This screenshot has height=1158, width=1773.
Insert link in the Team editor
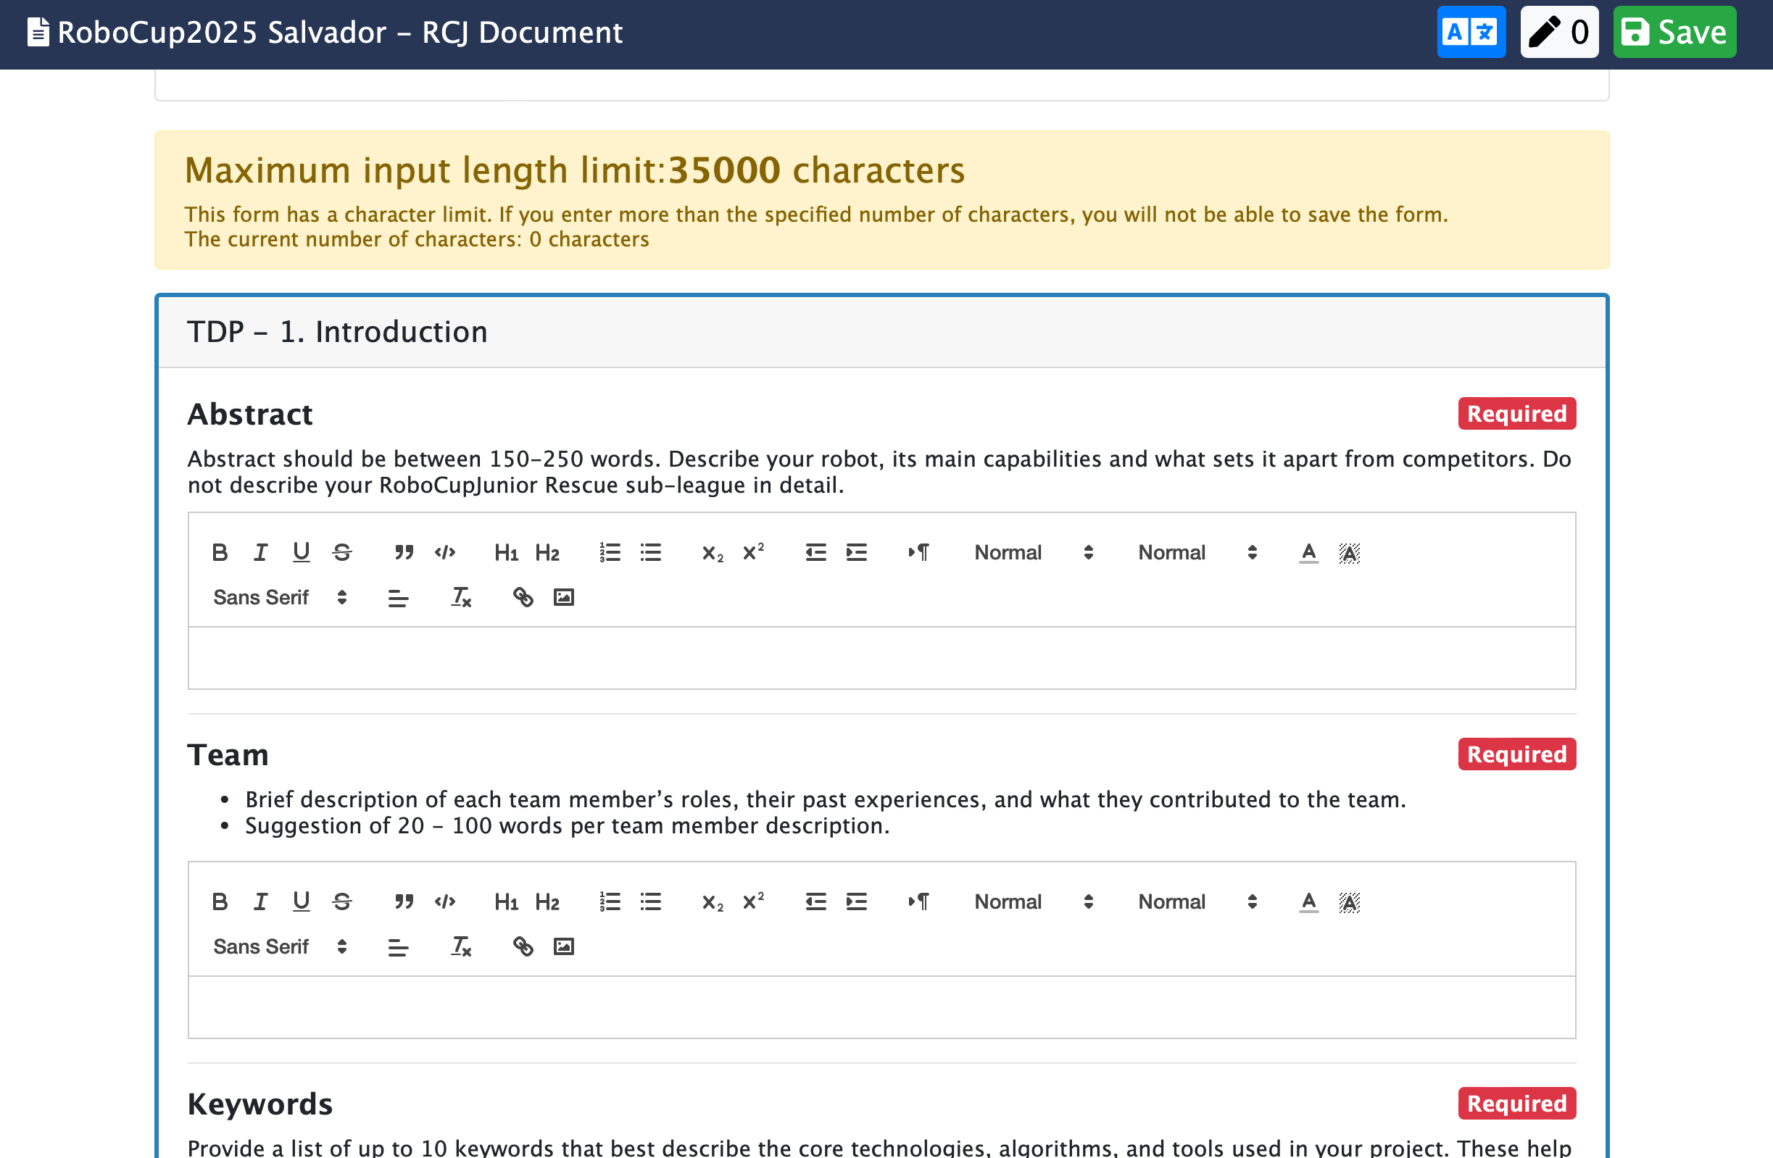pos(523,946)
